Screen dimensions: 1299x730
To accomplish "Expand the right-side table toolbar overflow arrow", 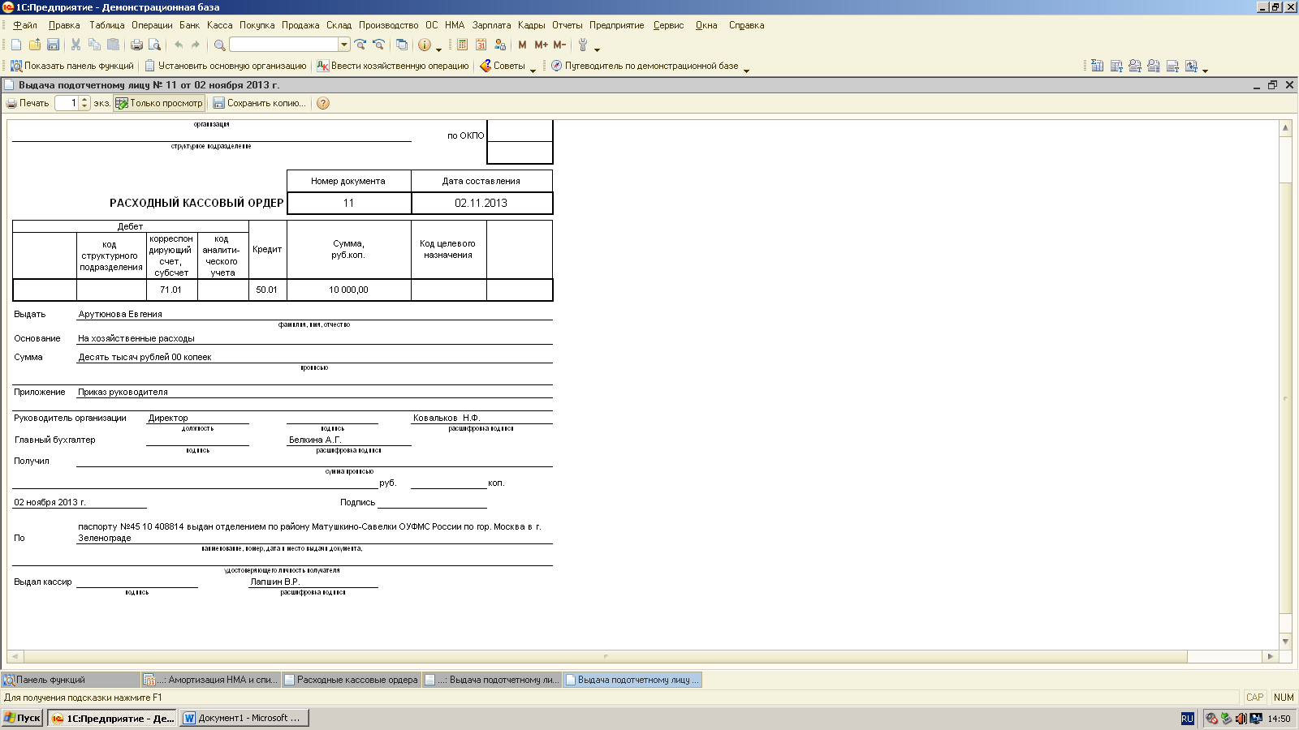I will (1205, 70).
